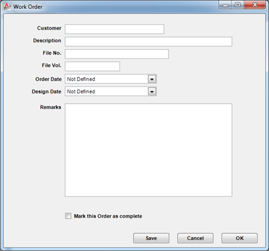Click the Remarks field label

click(50, 107)
